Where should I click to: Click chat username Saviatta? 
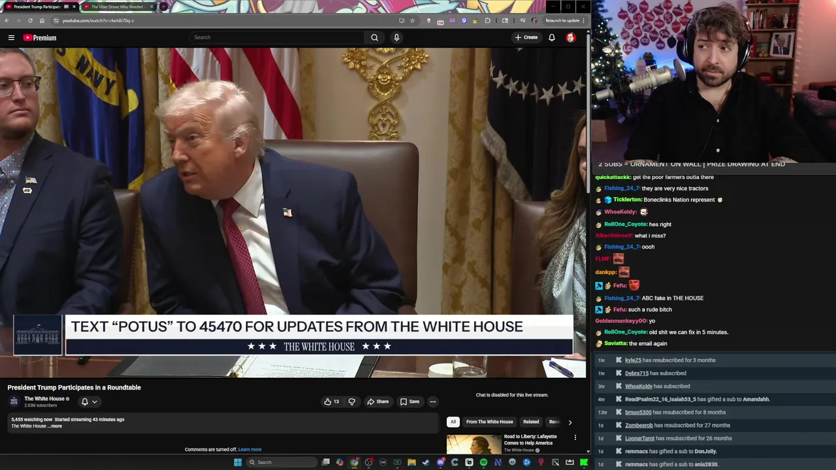[615, 343]
